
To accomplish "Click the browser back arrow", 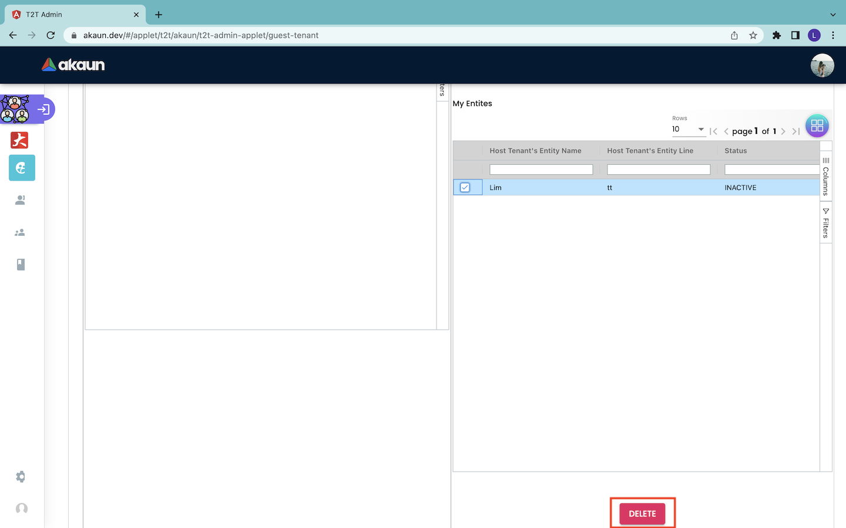I will coord(13,35).
